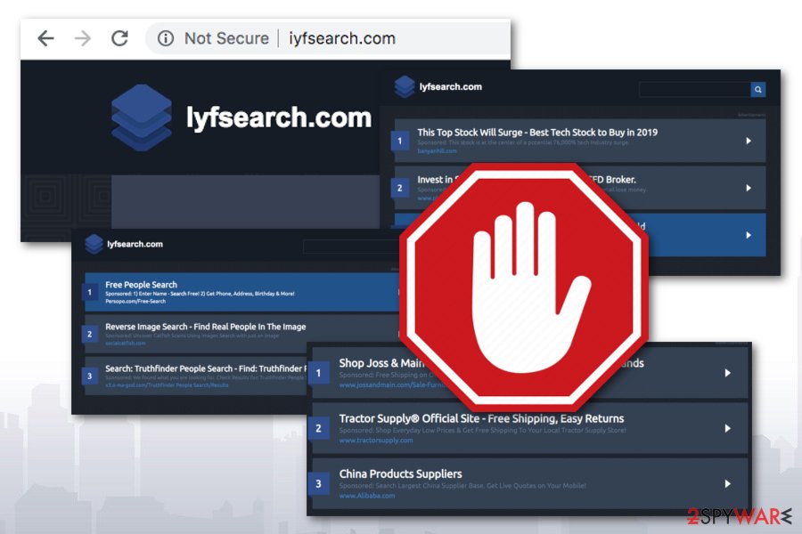
Task: Open Tractor Supply Official Site result
Action: (481, 418)
